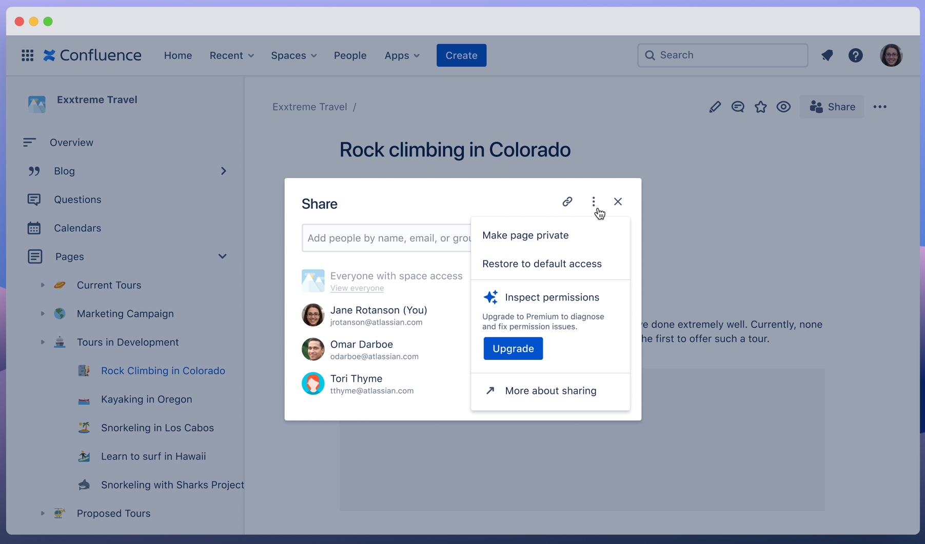
Task: Click the Pages sidebar icon
Action: tap(35, 256)
